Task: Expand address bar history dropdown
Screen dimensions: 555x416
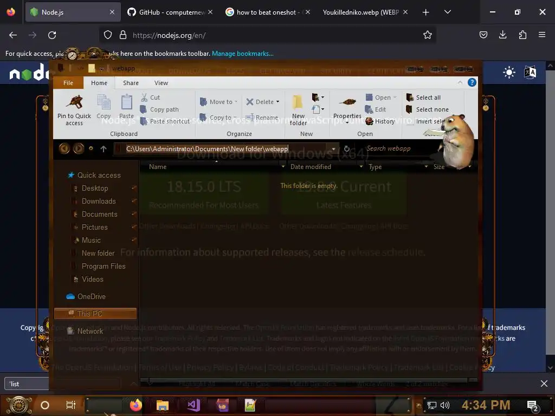Action: [x=333, y=149]
